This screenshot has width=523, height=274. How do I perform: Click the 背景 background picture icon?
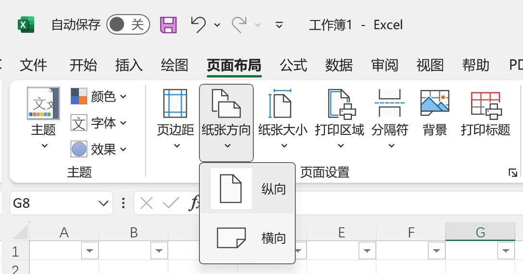tap(435, 103)
